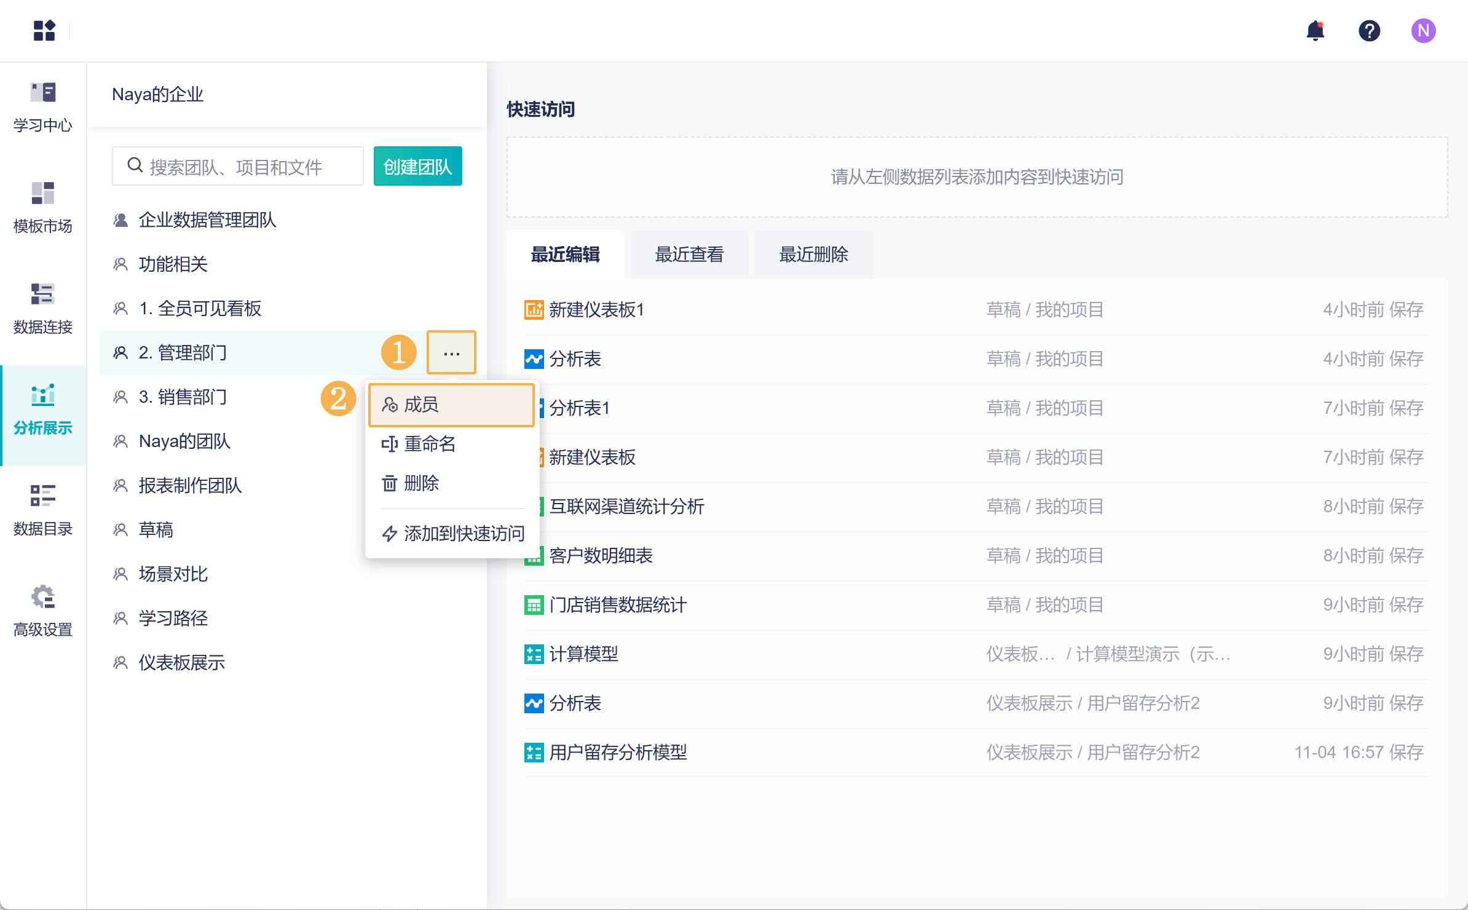Viewport: 1468px width, 910px height.
Task: Open 数据目录 in the sidebar
Action: click(x=43, y=511)
